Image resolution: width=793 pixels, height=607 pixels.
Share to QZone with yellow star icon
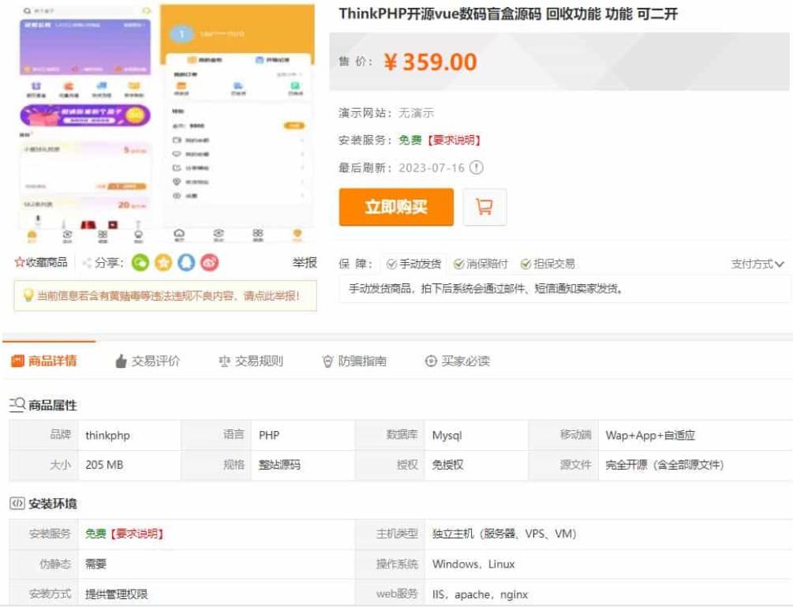[163, 263]
